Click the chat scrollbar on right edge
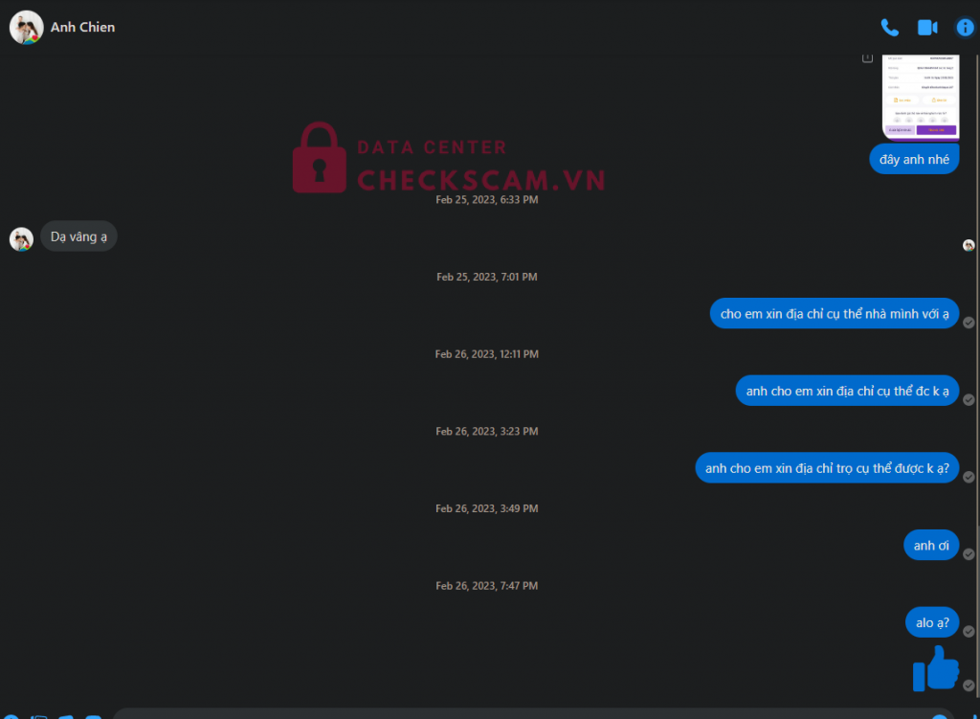 977,375
